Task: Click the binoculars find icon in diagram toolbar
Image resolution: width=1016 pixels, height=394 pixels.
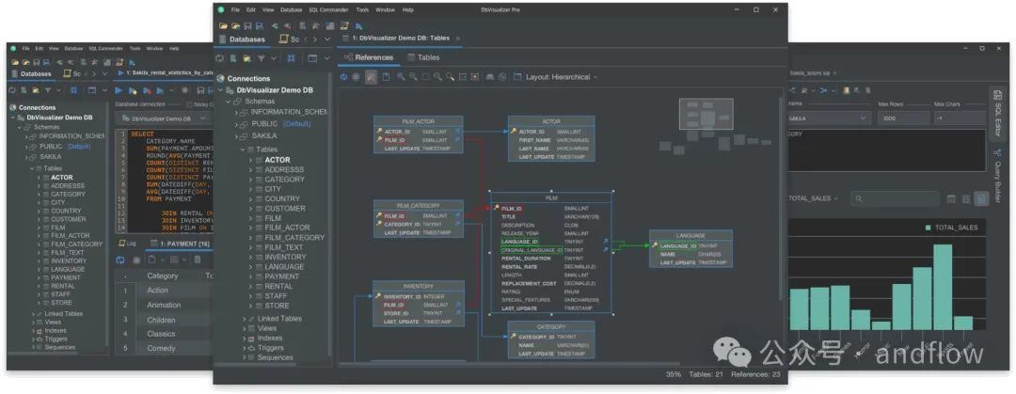Action: pos(489,77)
